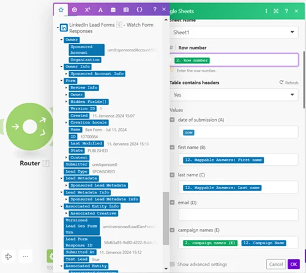Open the date and time functions tab

pos(113,10)
